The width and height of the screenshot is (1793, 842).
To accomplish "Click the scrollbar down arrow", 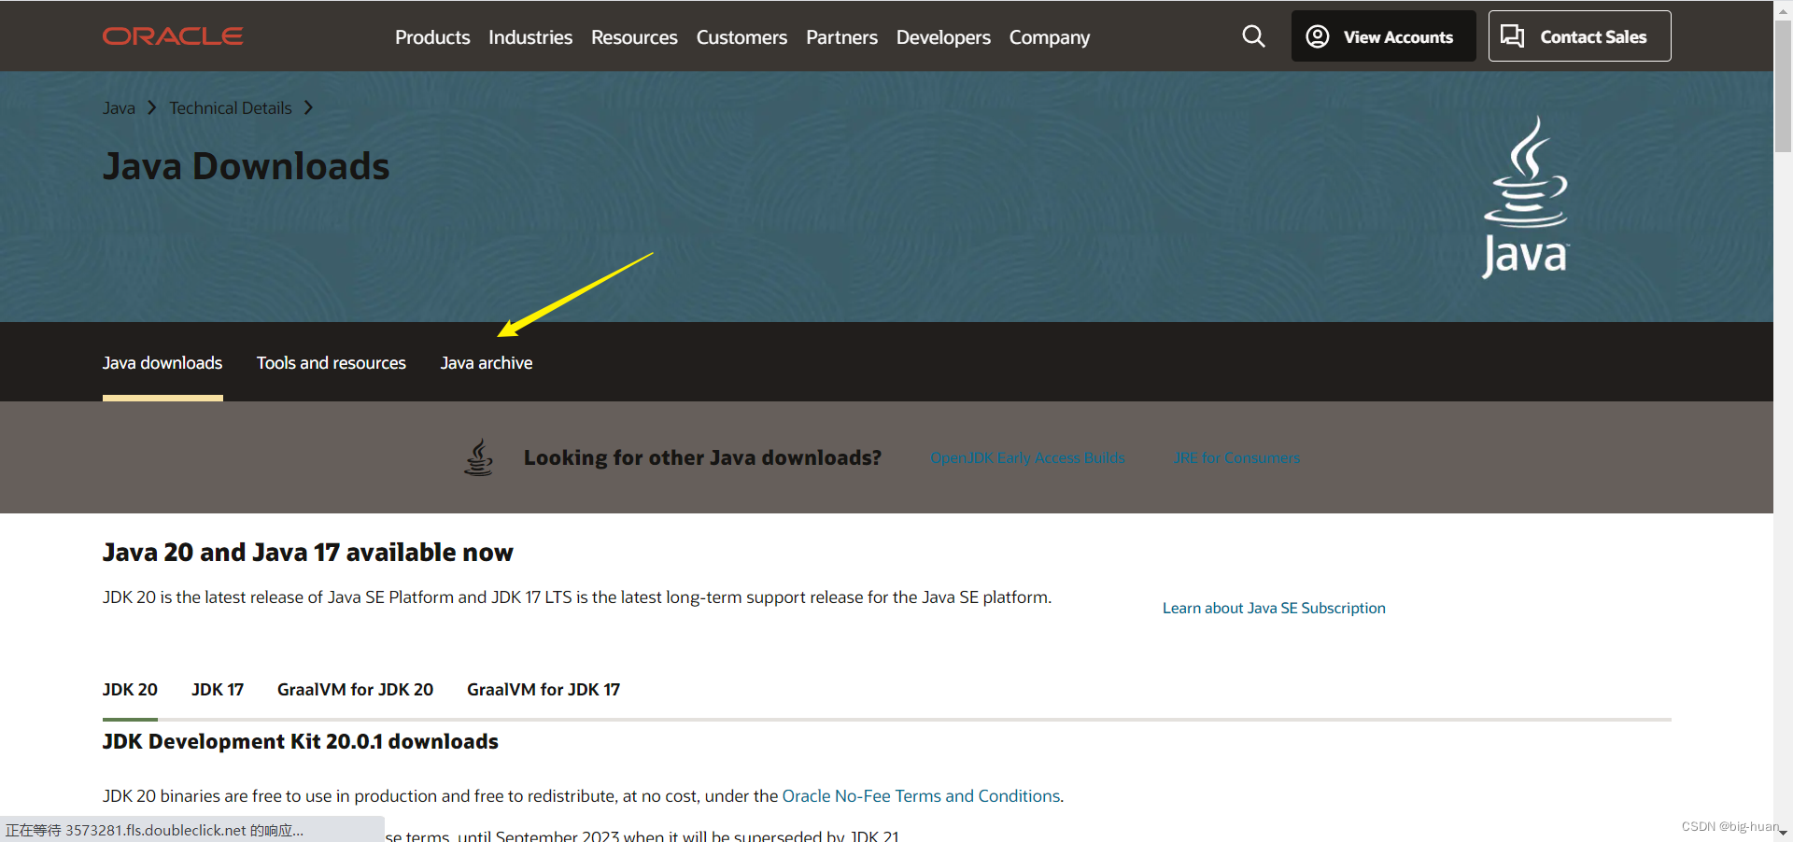I will pyautogui.click(x=1784, y=833).
